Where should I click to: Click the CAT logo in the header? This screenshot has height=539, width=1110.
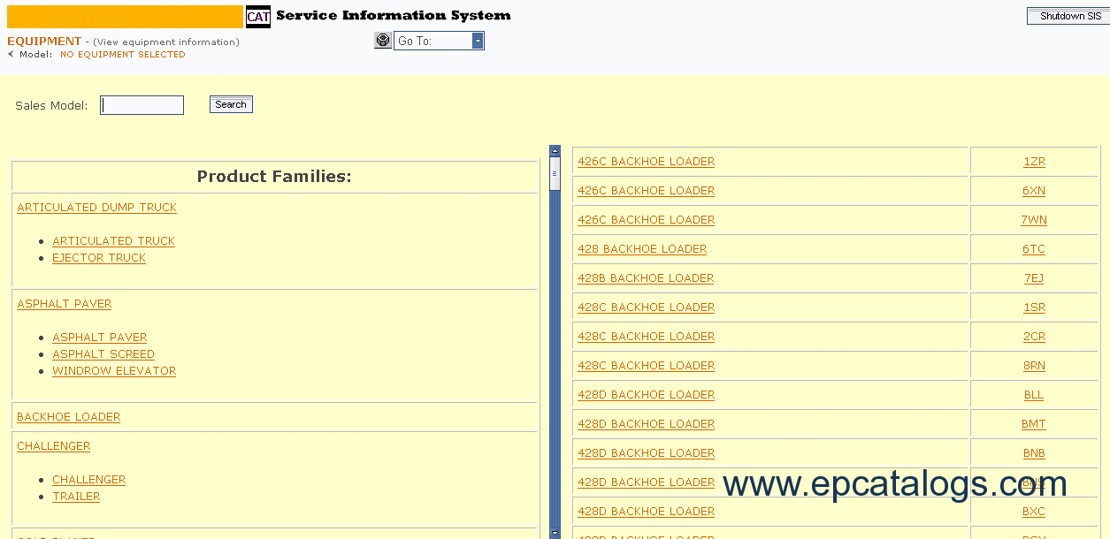pos(258,17)
